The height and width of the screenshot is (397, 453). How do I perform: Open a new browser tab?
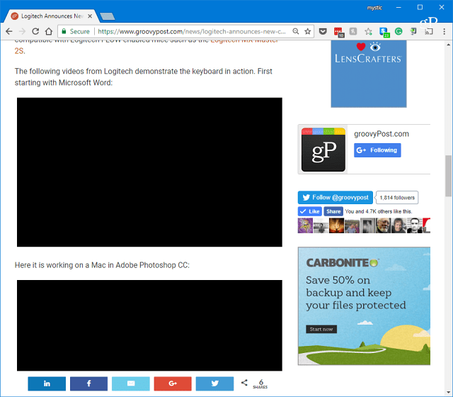point(107,16)
